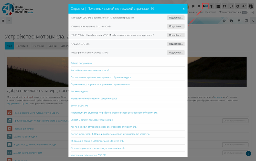This screenshot has width=256, height=161.
Task: Click Подробнее for Справка СЭО 3KL
Action: tap(176, 44)
